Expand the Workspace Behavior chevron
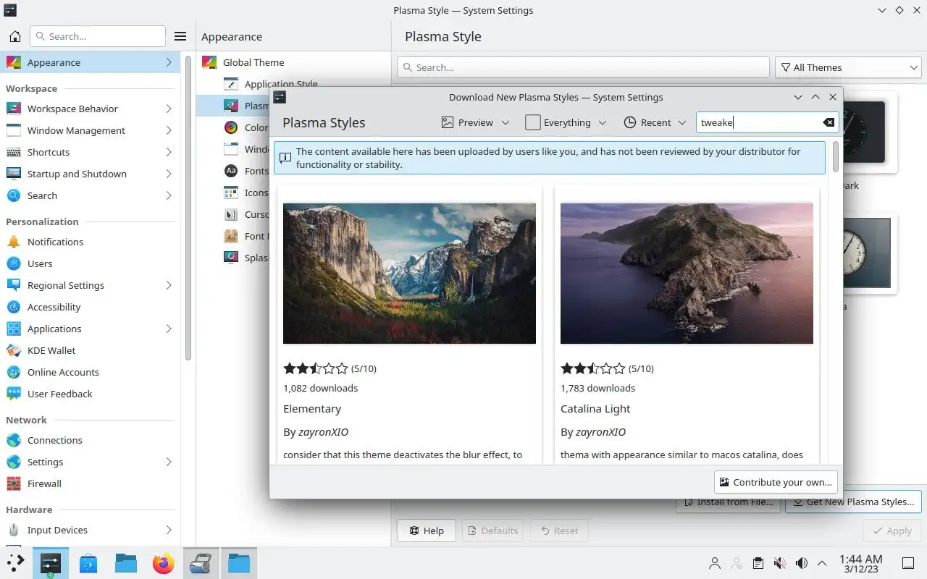927x579 pixels. point(168,109)
